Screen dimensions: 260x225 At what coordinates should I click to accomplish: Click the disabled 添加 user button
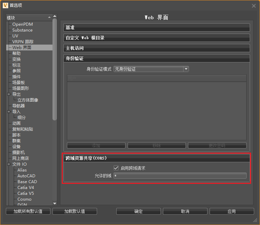(x=96, y=145)
